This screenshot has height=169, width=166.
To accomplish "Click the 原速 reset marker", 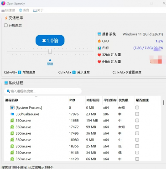I will (x=50, y=63).
